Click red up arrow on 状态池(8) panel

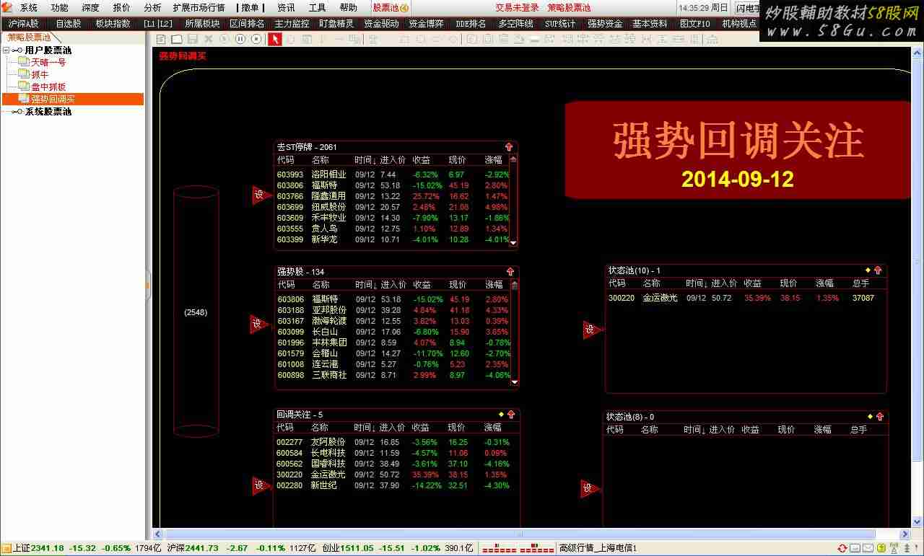(880, 416)
